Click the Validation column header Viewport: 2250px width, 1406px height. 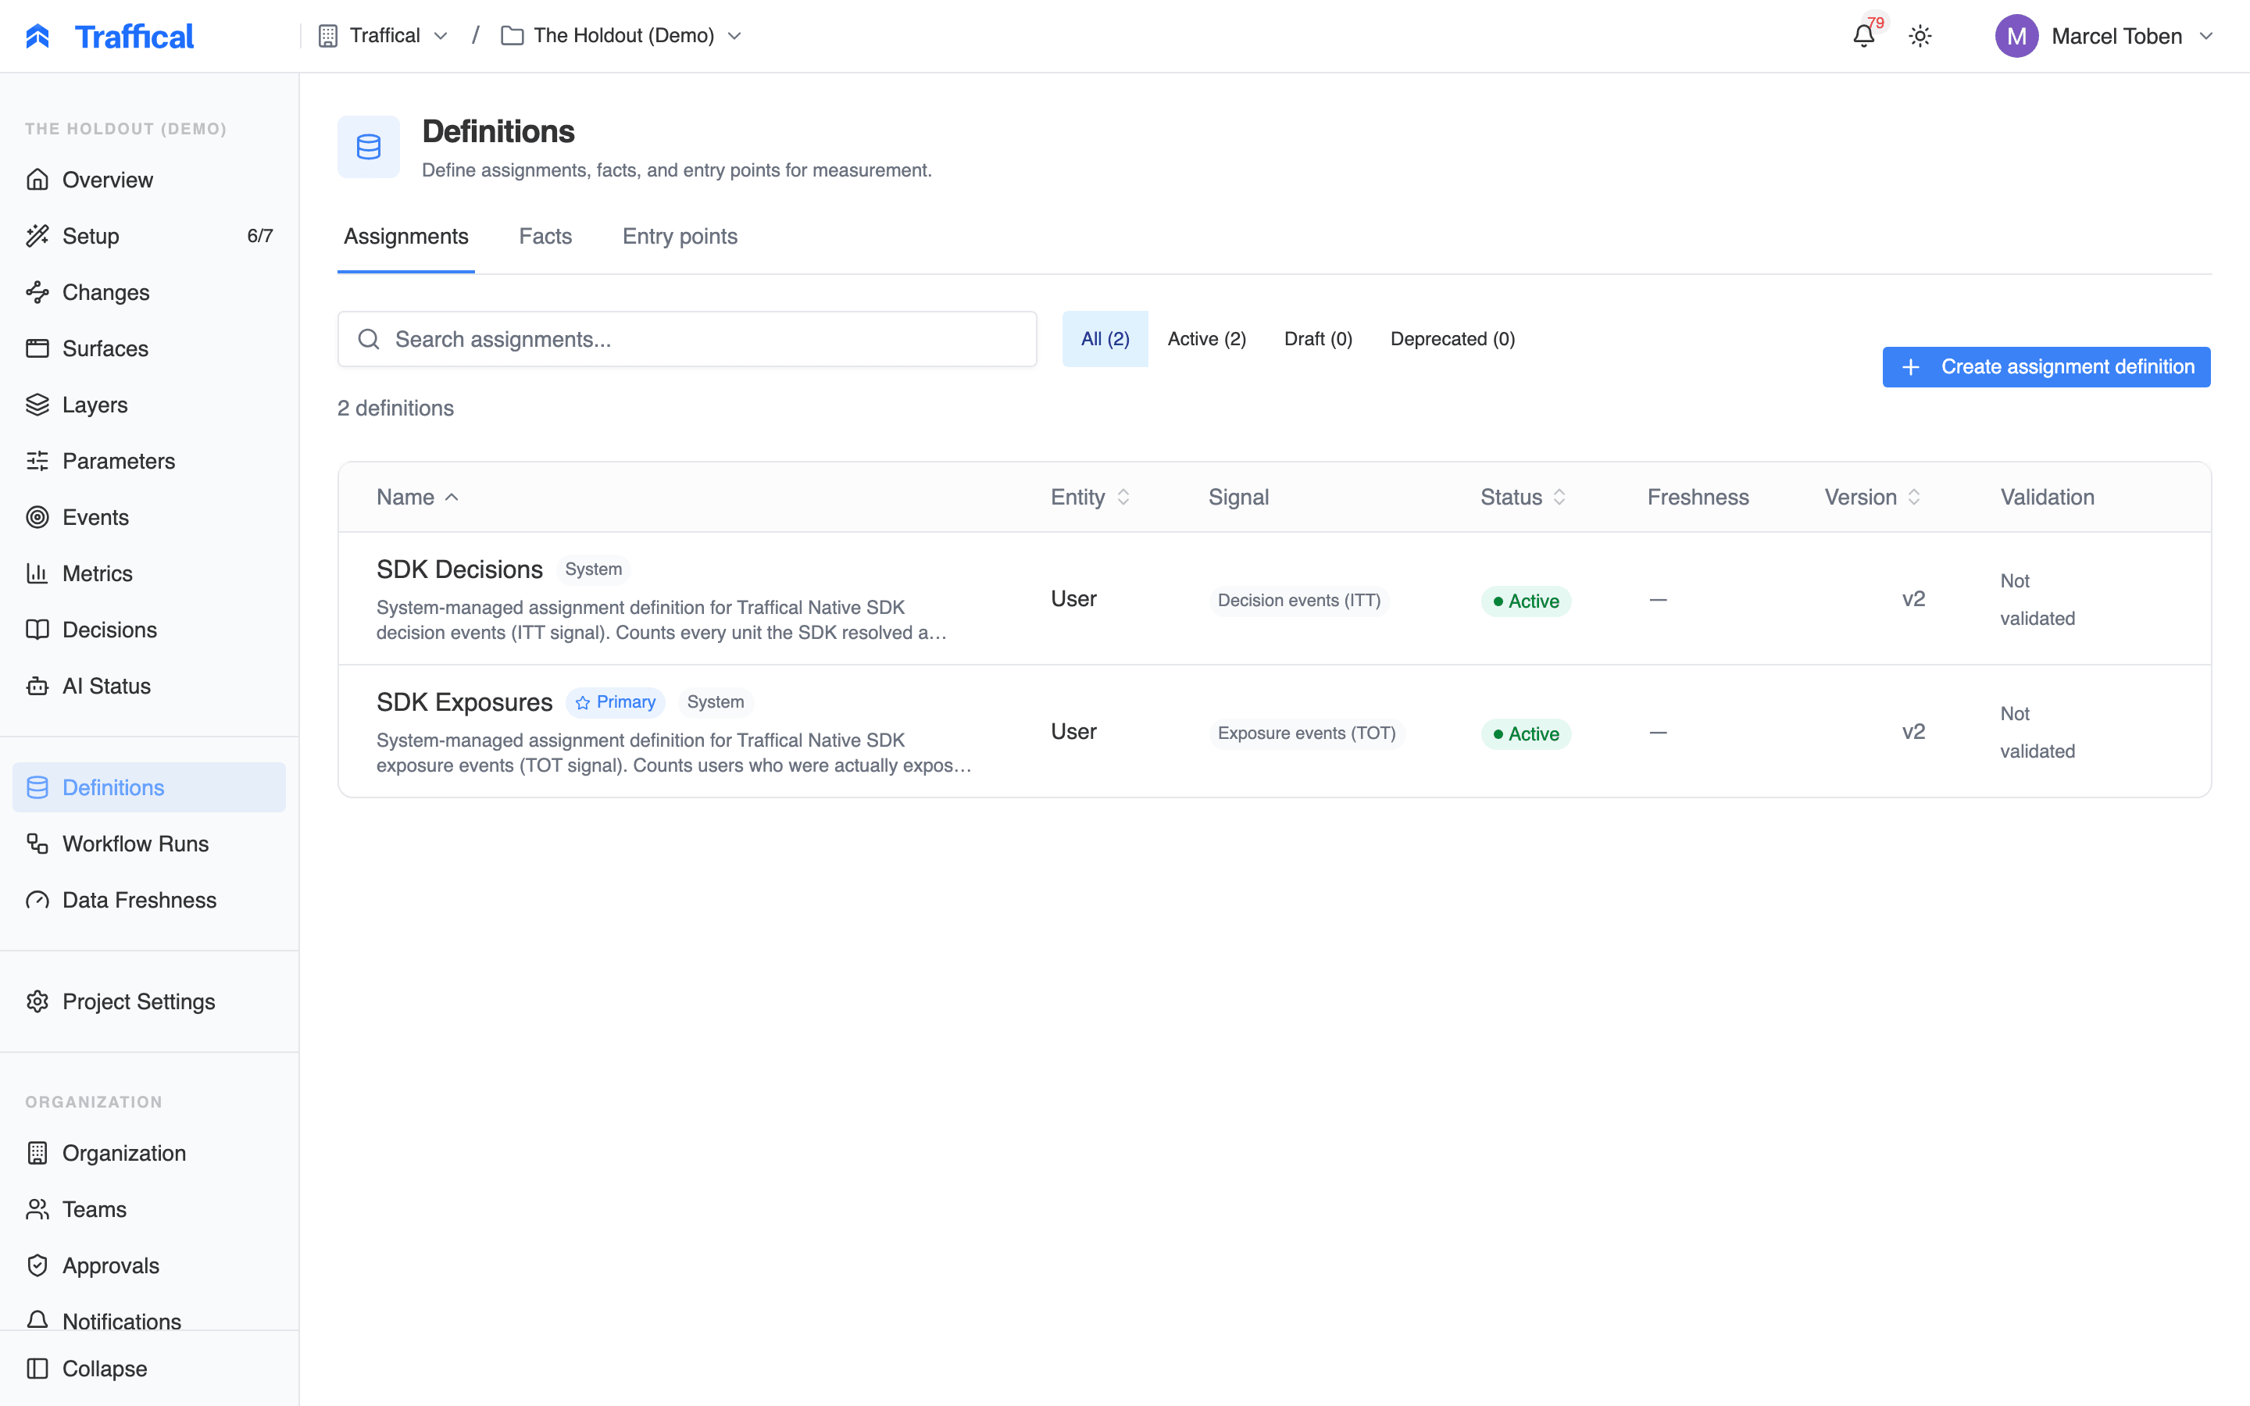click(2048, 498)
